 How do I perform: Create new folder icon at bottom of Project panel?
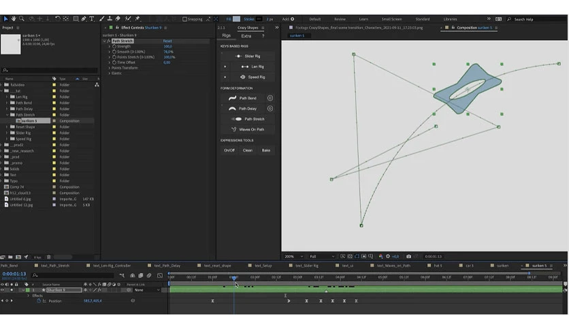click(x=10, y=257)
